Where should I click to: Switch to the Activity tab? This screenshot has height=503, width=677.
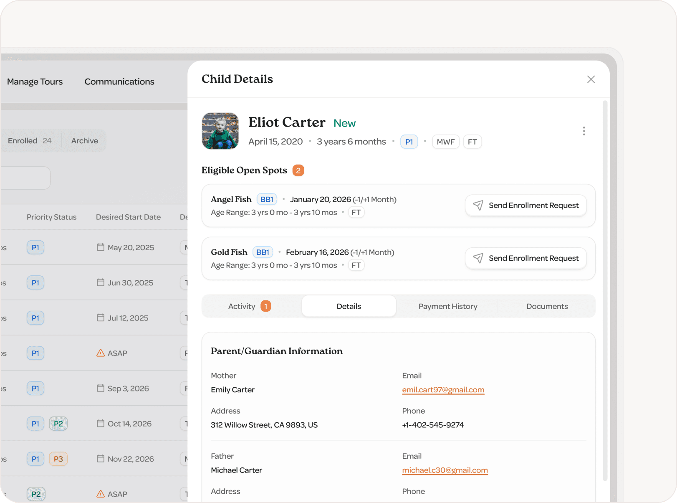tap(250, 306)
